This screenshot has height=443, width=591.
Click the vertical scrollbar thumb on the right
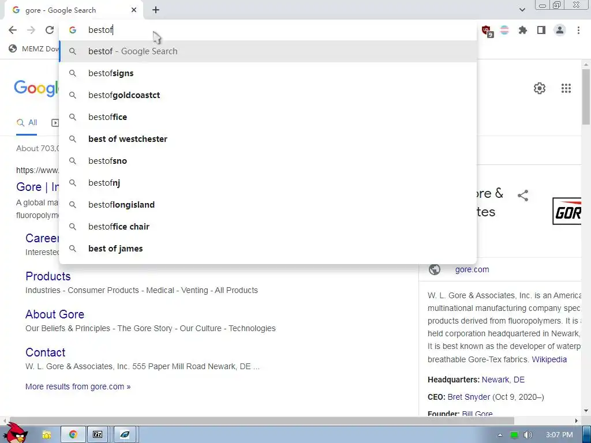586,97
